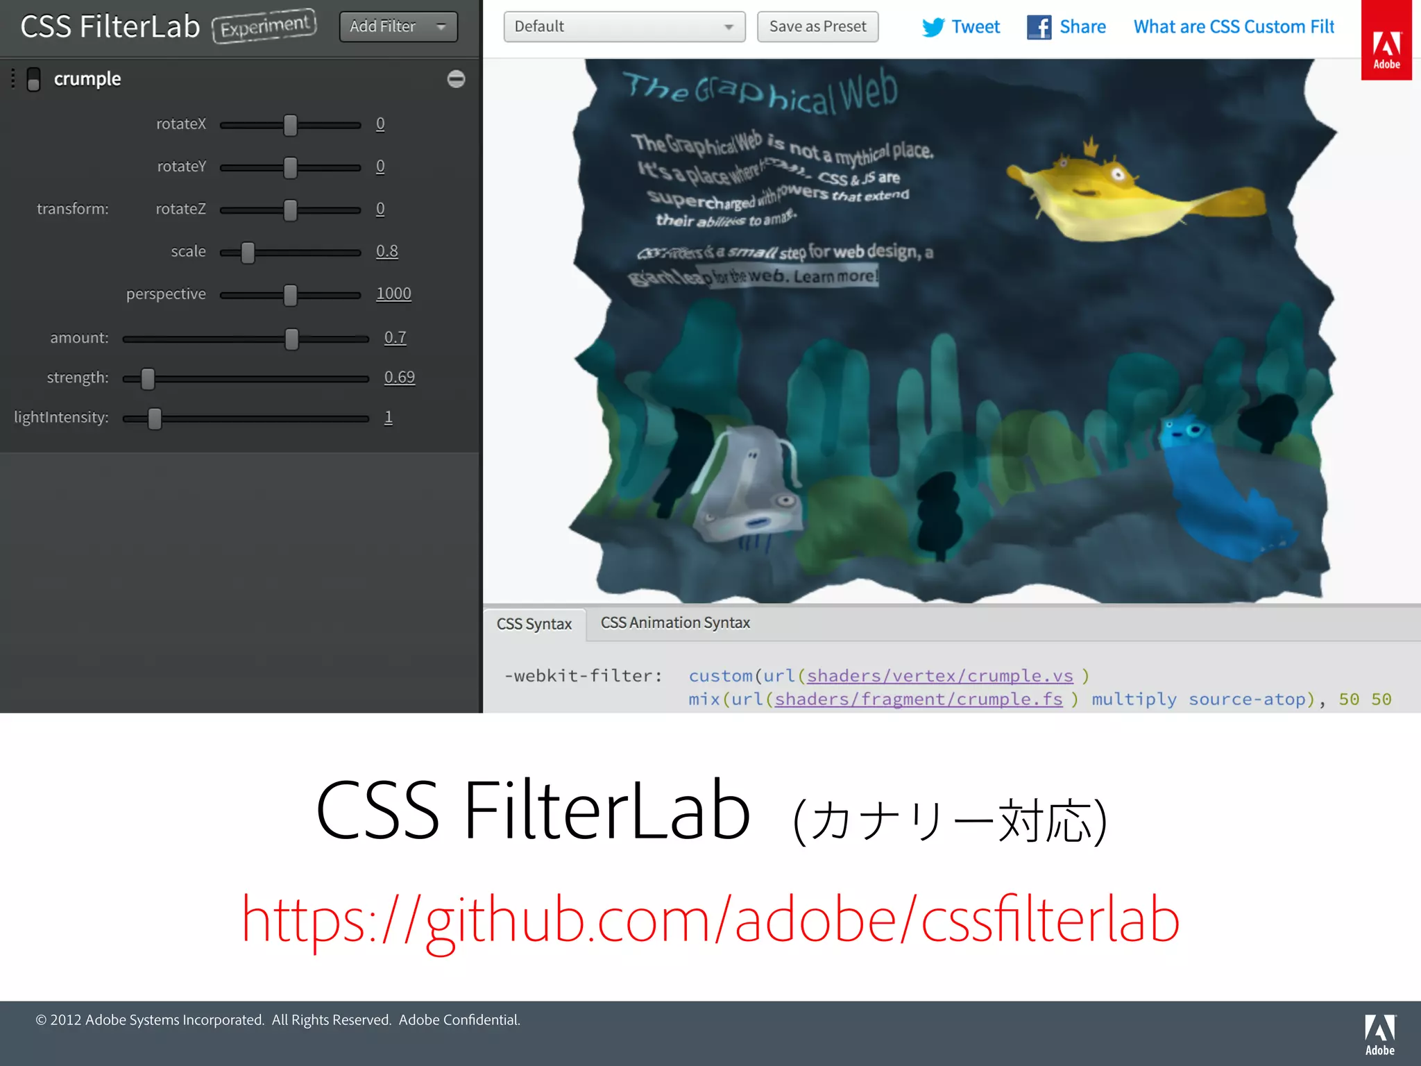This screenshot has width=1421, height=1066.
Task: Click the lightIntensity slider handle
Action: point(155,418)
